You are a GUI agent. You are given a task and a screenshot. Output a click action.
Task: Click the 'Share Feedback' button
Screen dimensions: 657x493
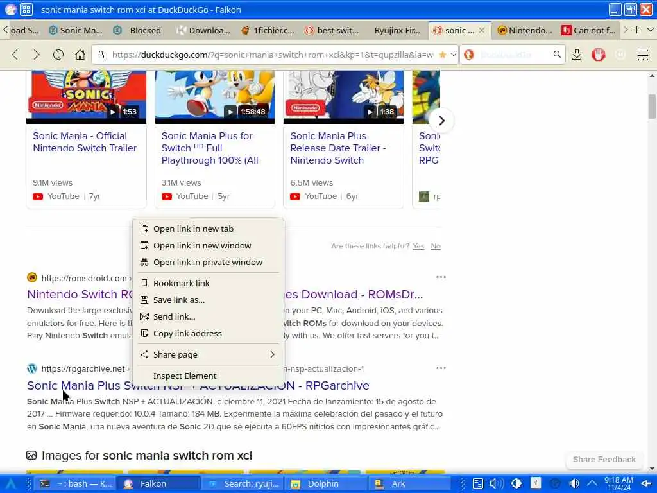coord(604,460)
